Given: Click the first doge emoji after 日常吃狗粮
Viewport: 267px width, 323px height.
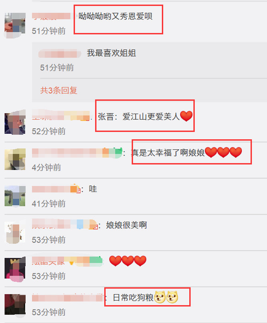Looking at the screenshot, I should click(160, 297).
